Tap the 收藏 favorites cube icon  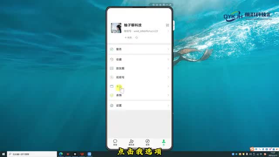click(x=112, y=59)
